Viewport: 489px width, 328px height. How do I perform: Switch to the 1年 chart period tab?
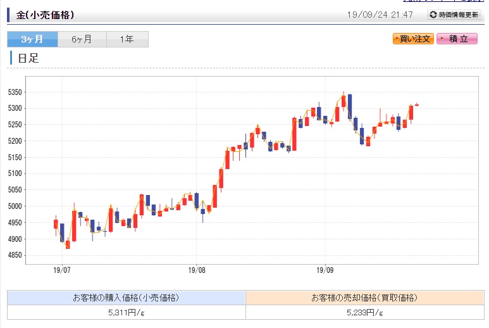[x=127, y=39]
